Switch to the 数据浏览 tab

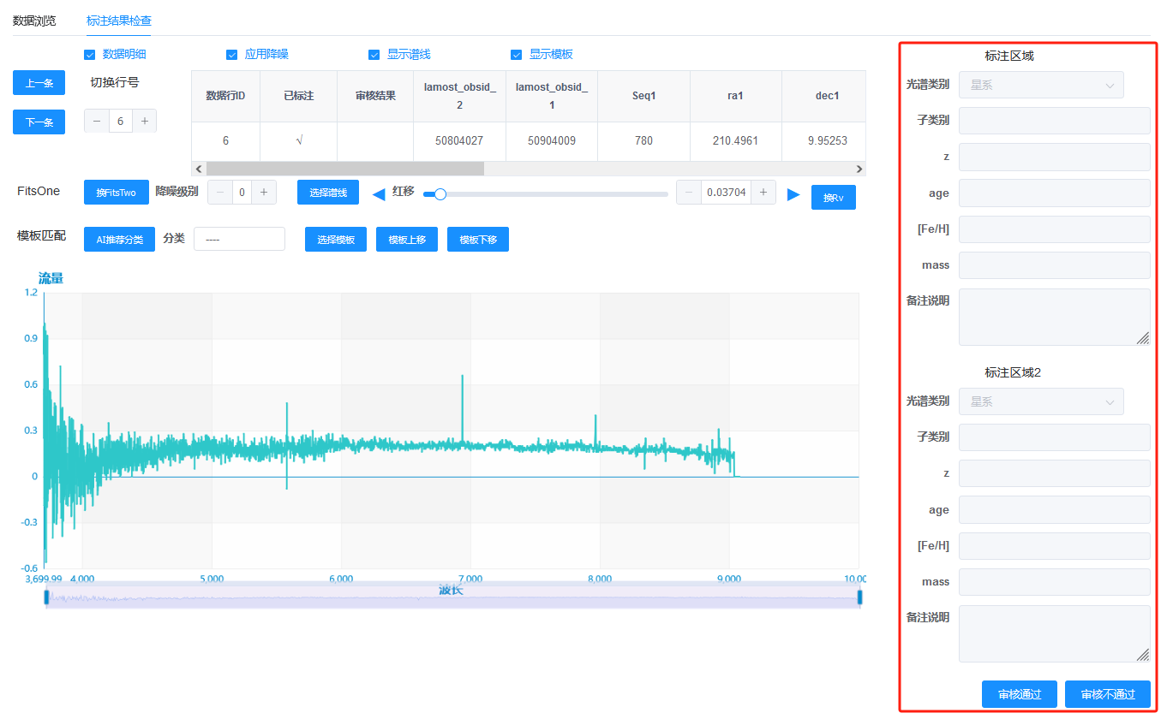[x=34, y=21]
